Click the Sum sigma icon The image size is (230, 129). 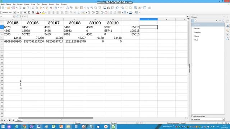pos(20,16)
